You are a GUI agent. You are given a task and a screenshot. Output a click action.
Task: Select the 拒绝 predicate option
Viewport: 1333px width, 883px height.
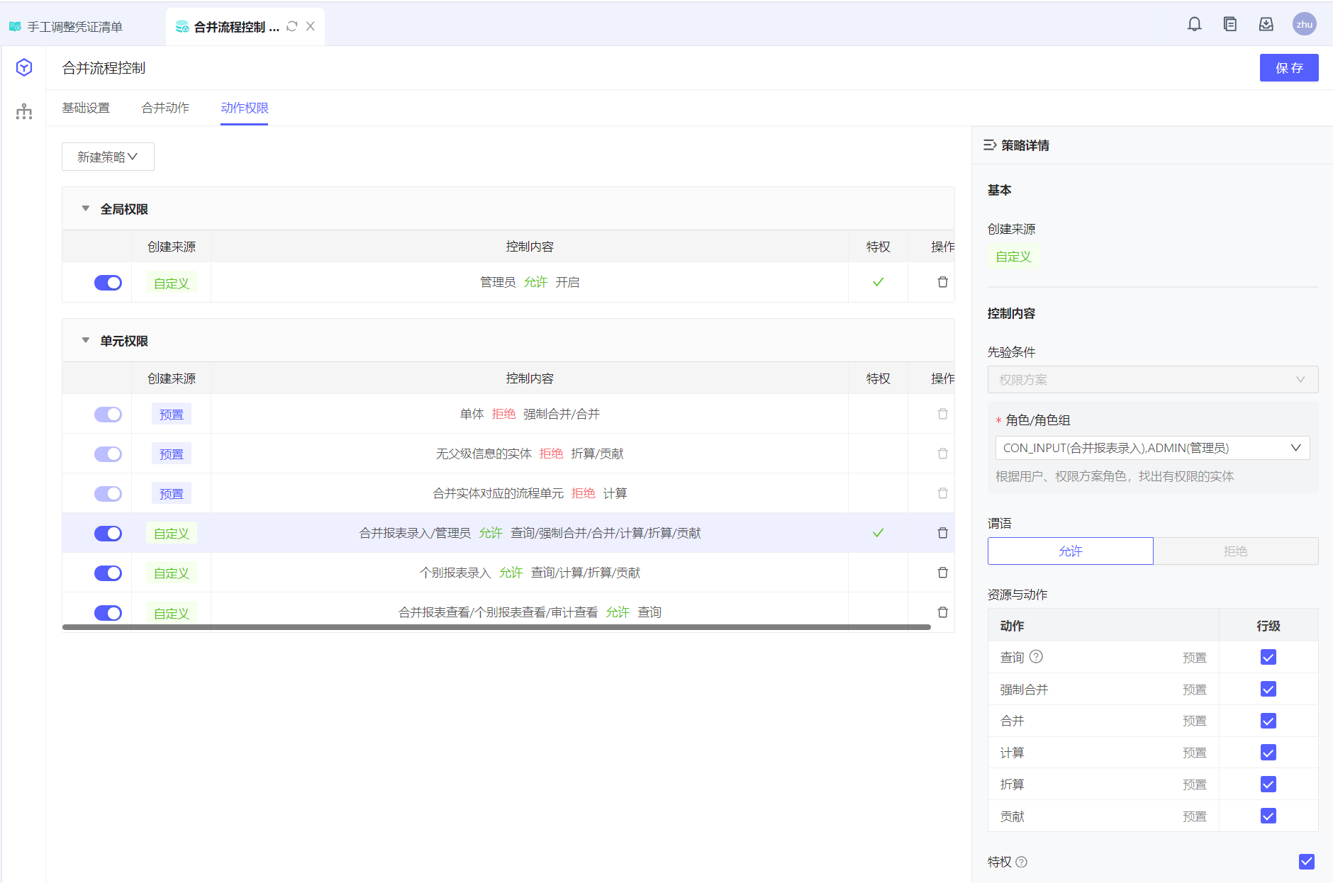1235,551
